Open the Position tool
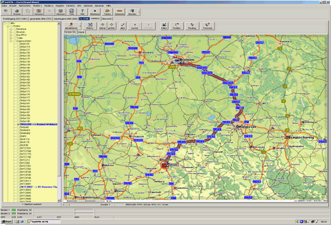 click(177, 26)
